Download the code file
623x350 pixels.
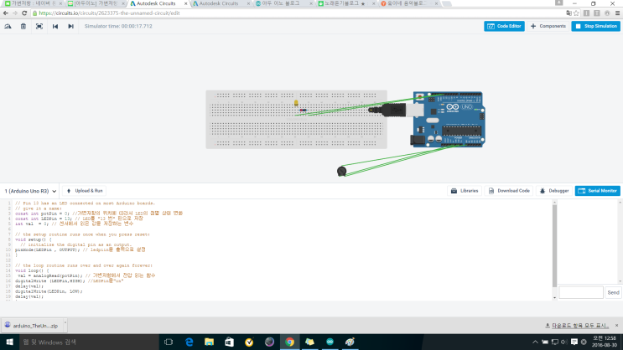[509, 191]
